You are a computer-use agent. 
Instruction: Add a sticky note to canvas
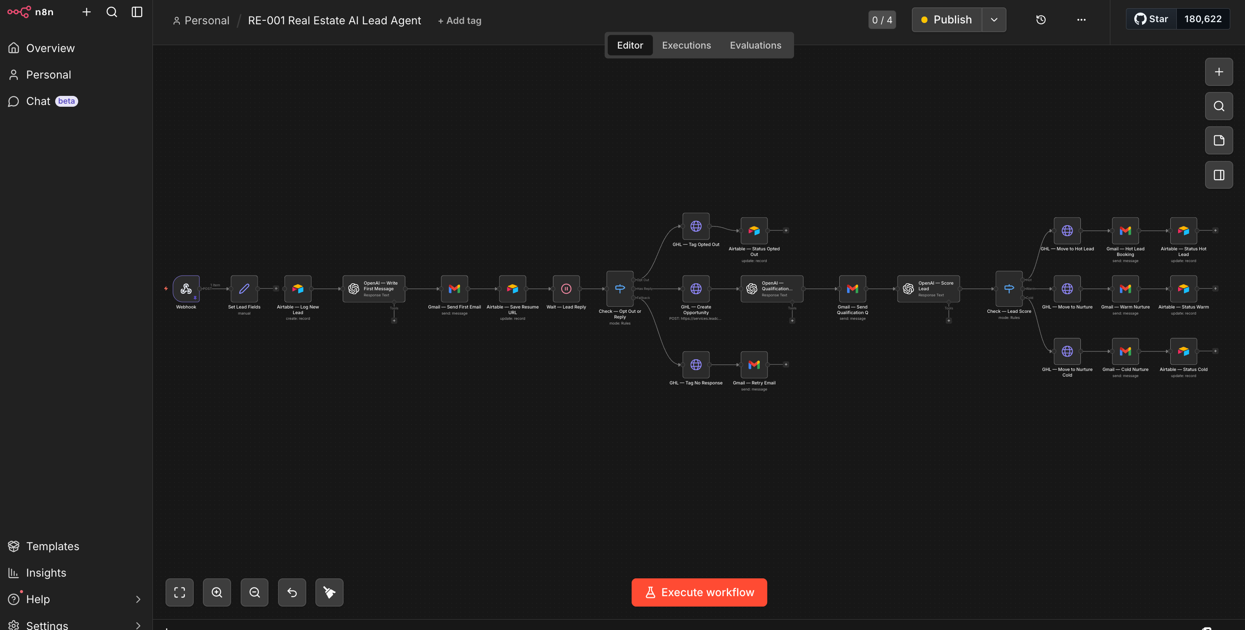(x=1219, y=141)
